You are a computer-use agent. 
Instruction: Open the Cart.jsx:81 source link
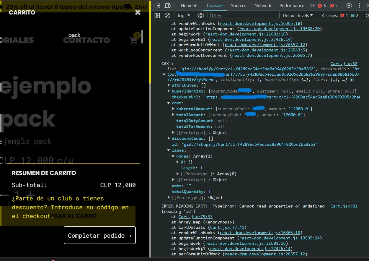[344, 206]
